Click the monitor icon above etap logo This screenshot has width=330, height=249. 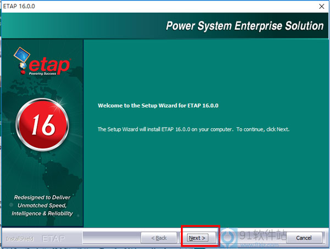[x=23, y=56]
